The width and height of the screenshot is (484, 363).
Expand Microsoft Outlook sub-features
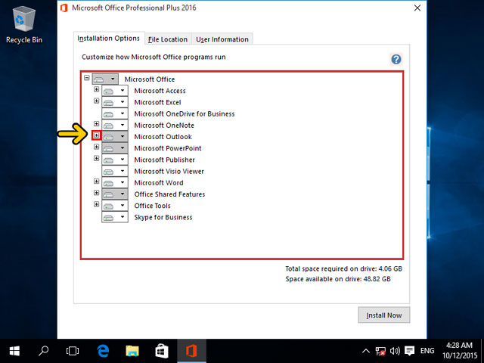[x=96, y=135]
